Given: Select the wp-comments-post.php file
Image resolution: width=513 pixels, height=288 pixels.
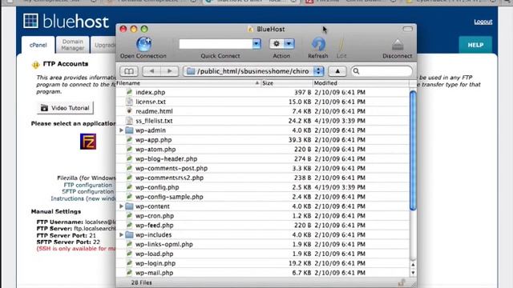Looking at the screenshot, I should [172, 168].
